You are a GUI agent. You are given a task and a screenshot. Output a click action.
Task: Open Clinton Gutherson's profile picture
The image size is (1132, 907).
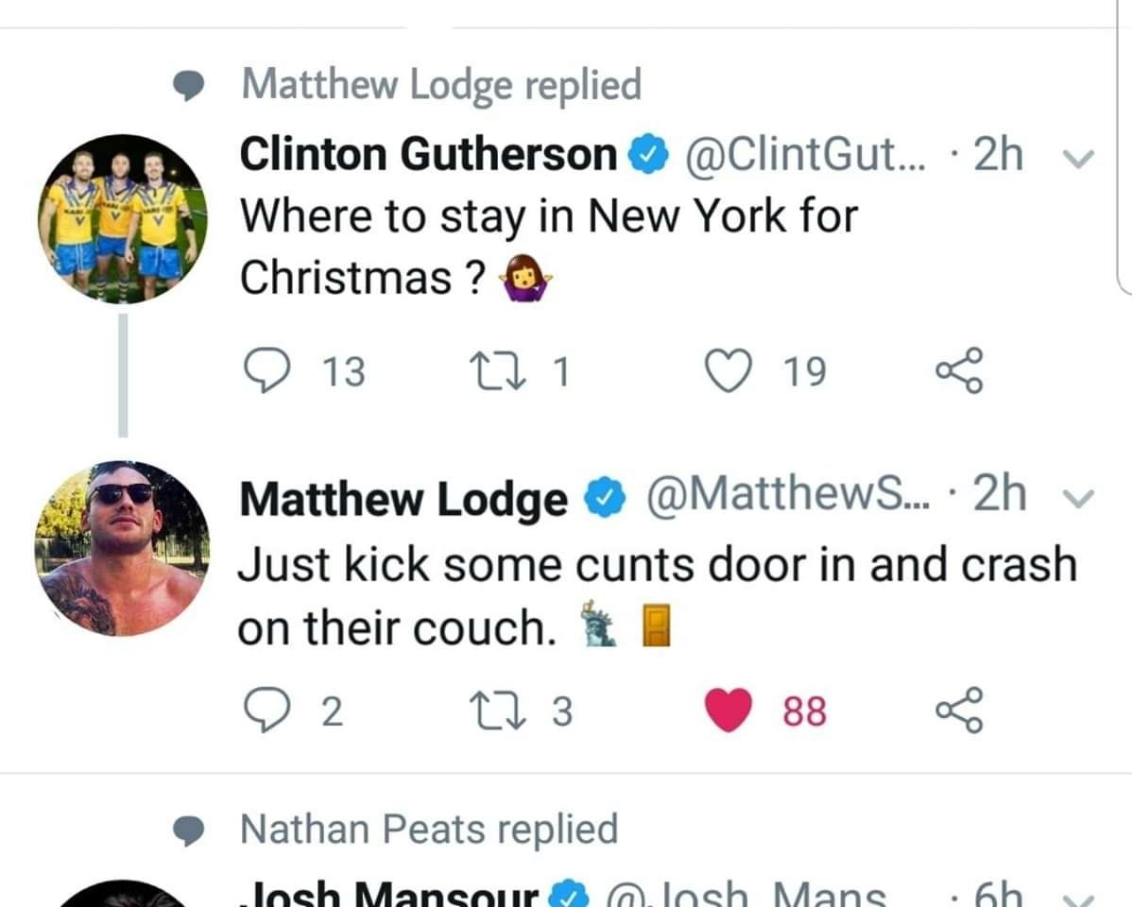[123, 219]
